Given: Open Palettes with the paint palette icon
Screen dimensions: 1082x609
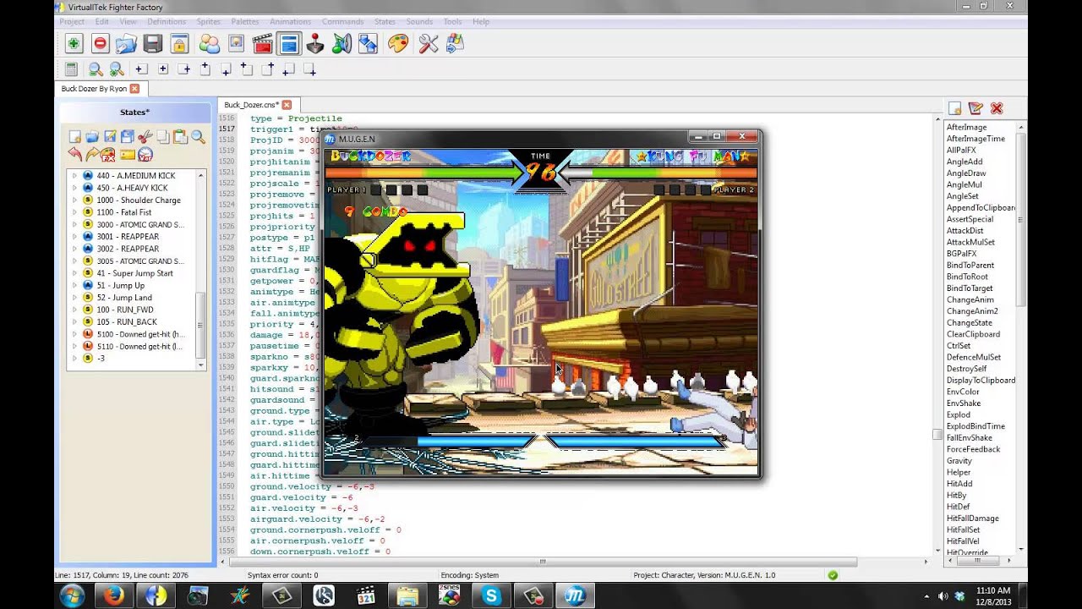Looking at the screenshot, I should [398, 43].
